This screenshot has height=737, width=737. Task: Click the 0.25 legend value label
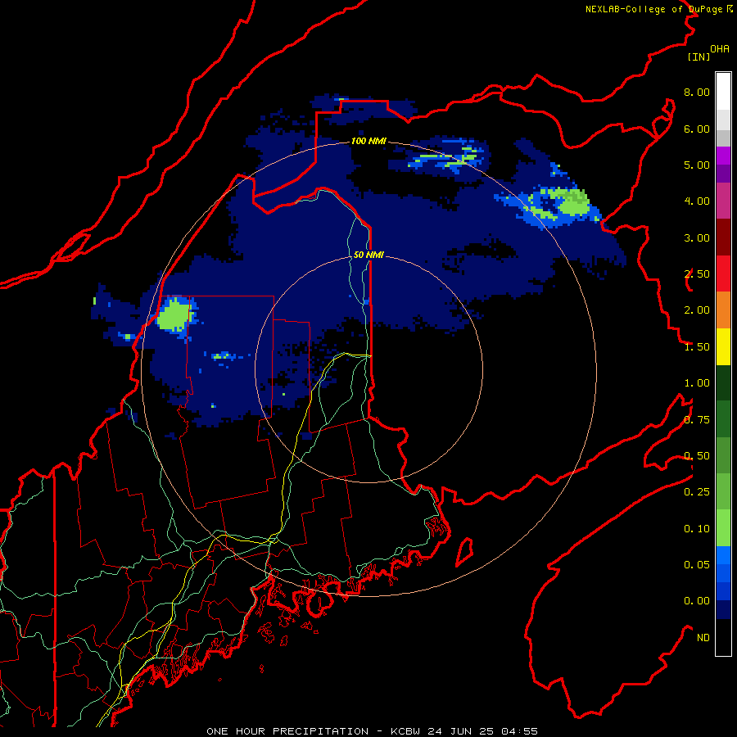click(x=697, y=492)
